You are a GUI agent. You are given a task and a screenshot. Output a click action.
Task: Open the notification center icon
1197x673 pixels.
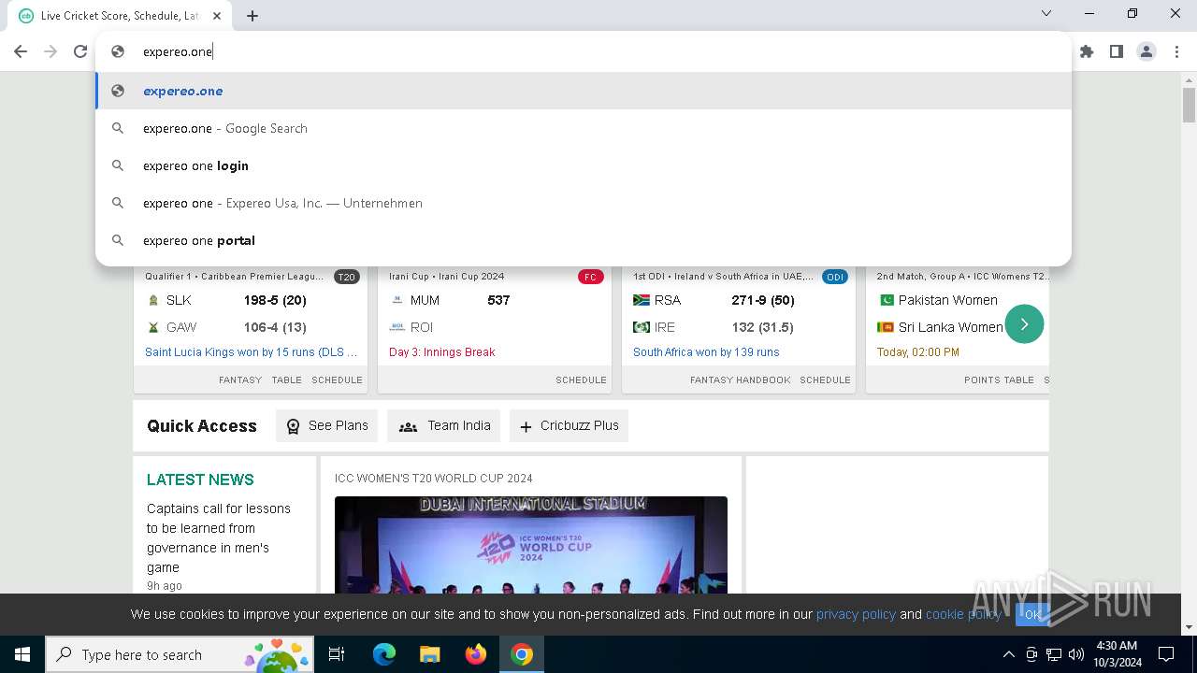[1166, 654]
